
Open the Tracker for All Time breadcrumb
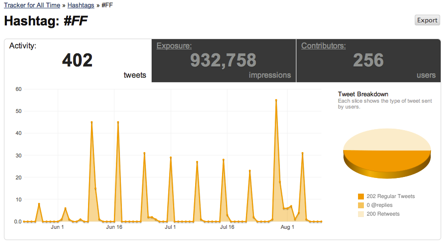tap(32, 5)
